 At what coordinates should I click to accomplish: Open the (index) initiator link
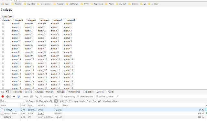[x=41, y=113]
